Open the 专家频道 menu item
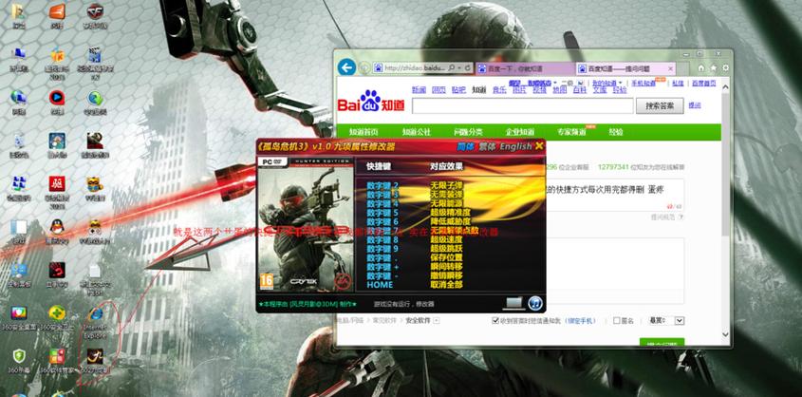The width and height of the screenshot is (802, 397). pos(571,132)
